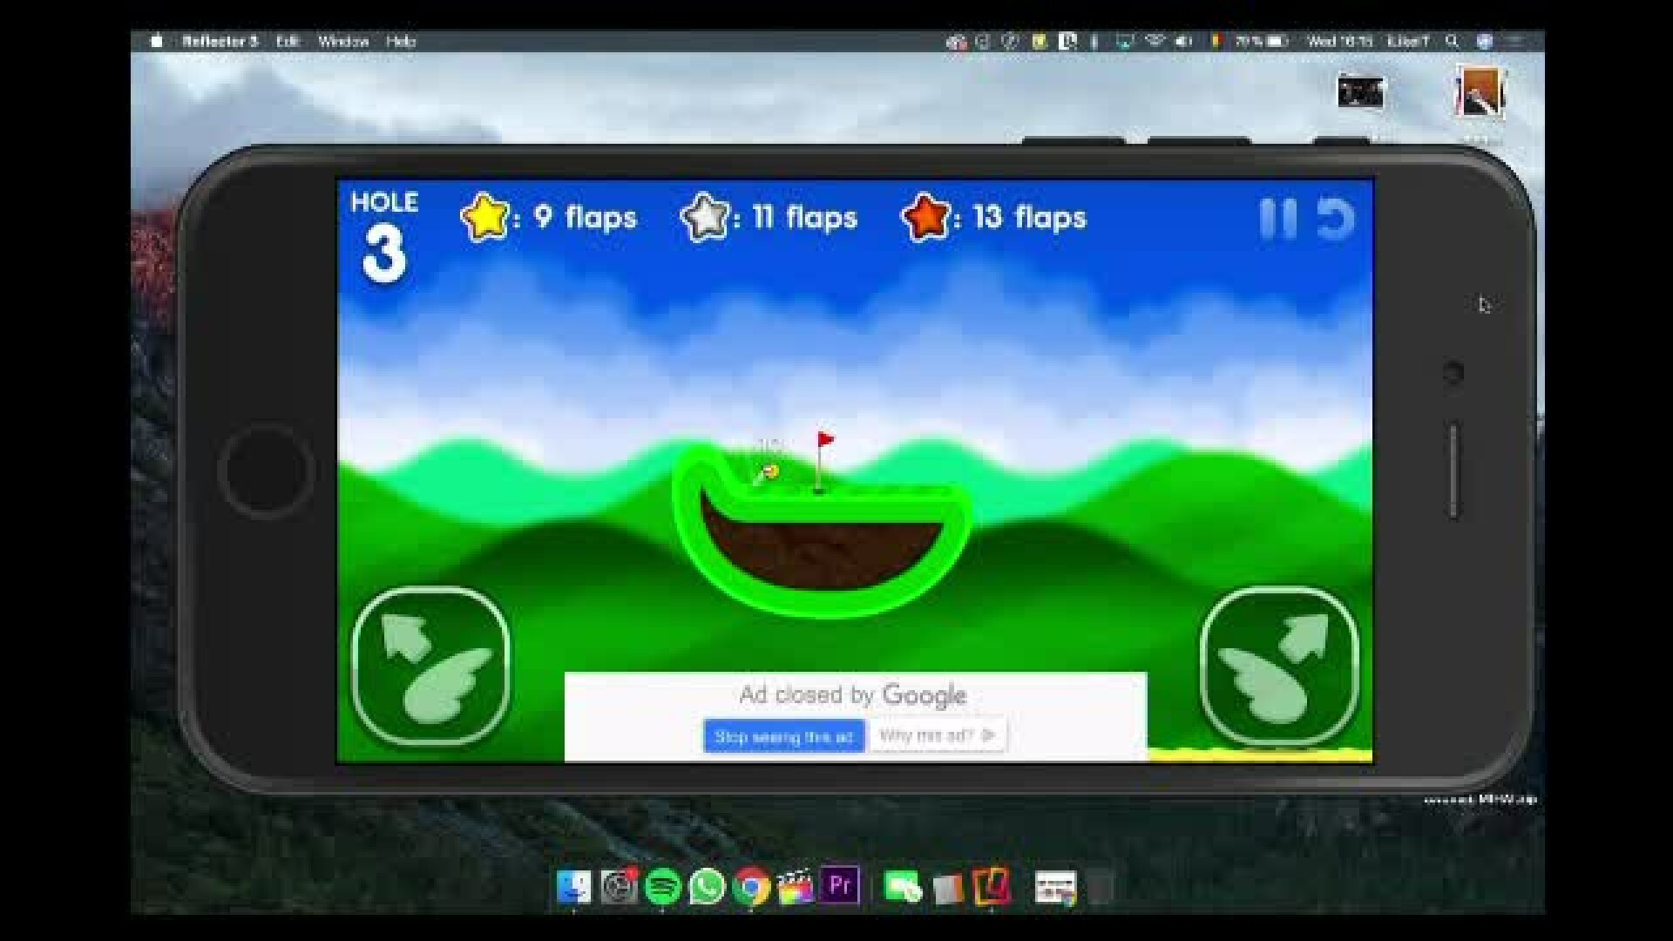Open the Edit menu

tap(288, 41)
